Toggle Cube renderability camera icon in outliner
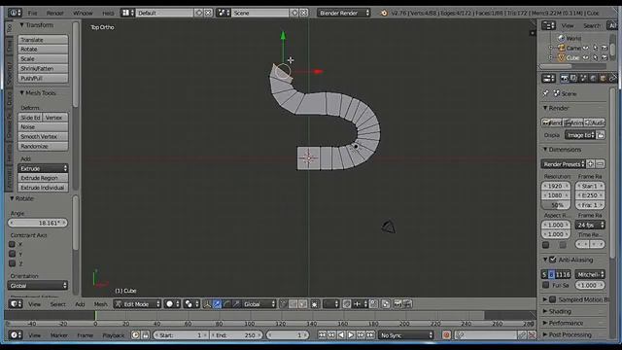 pos(605,57)
